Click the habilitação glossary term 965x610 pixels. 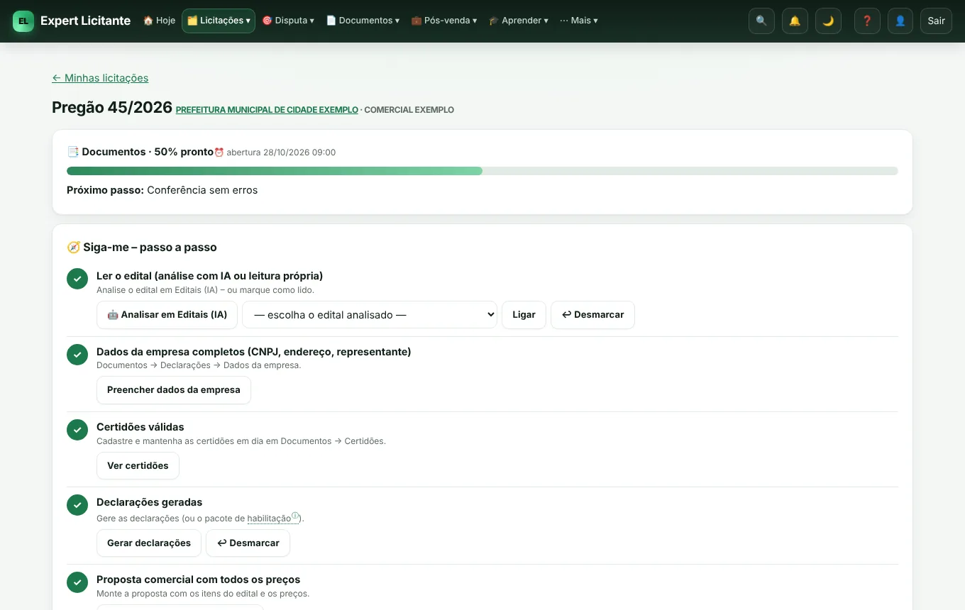point(269,518)
